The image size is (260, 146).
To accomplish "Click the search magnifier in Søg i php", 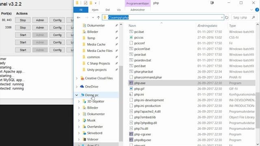I will click(x=253, y=17).
